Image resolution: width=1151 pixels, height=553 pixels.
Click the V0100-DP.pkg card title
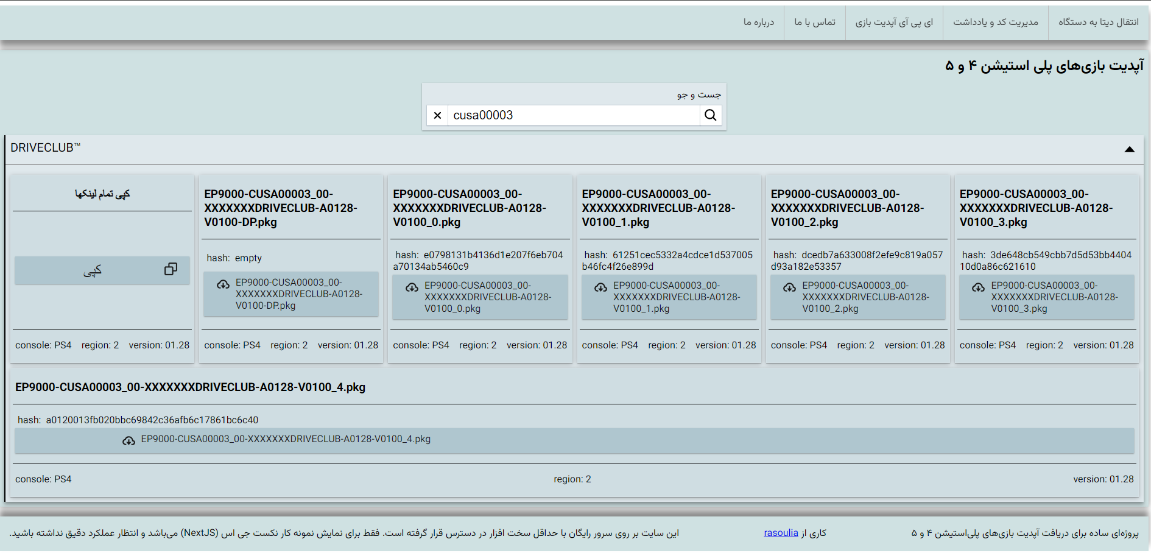[281, 208]
